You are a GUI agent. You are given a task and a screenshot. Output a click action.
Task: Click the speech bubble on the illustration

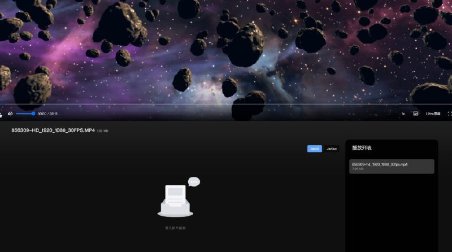tap(194, 181)
